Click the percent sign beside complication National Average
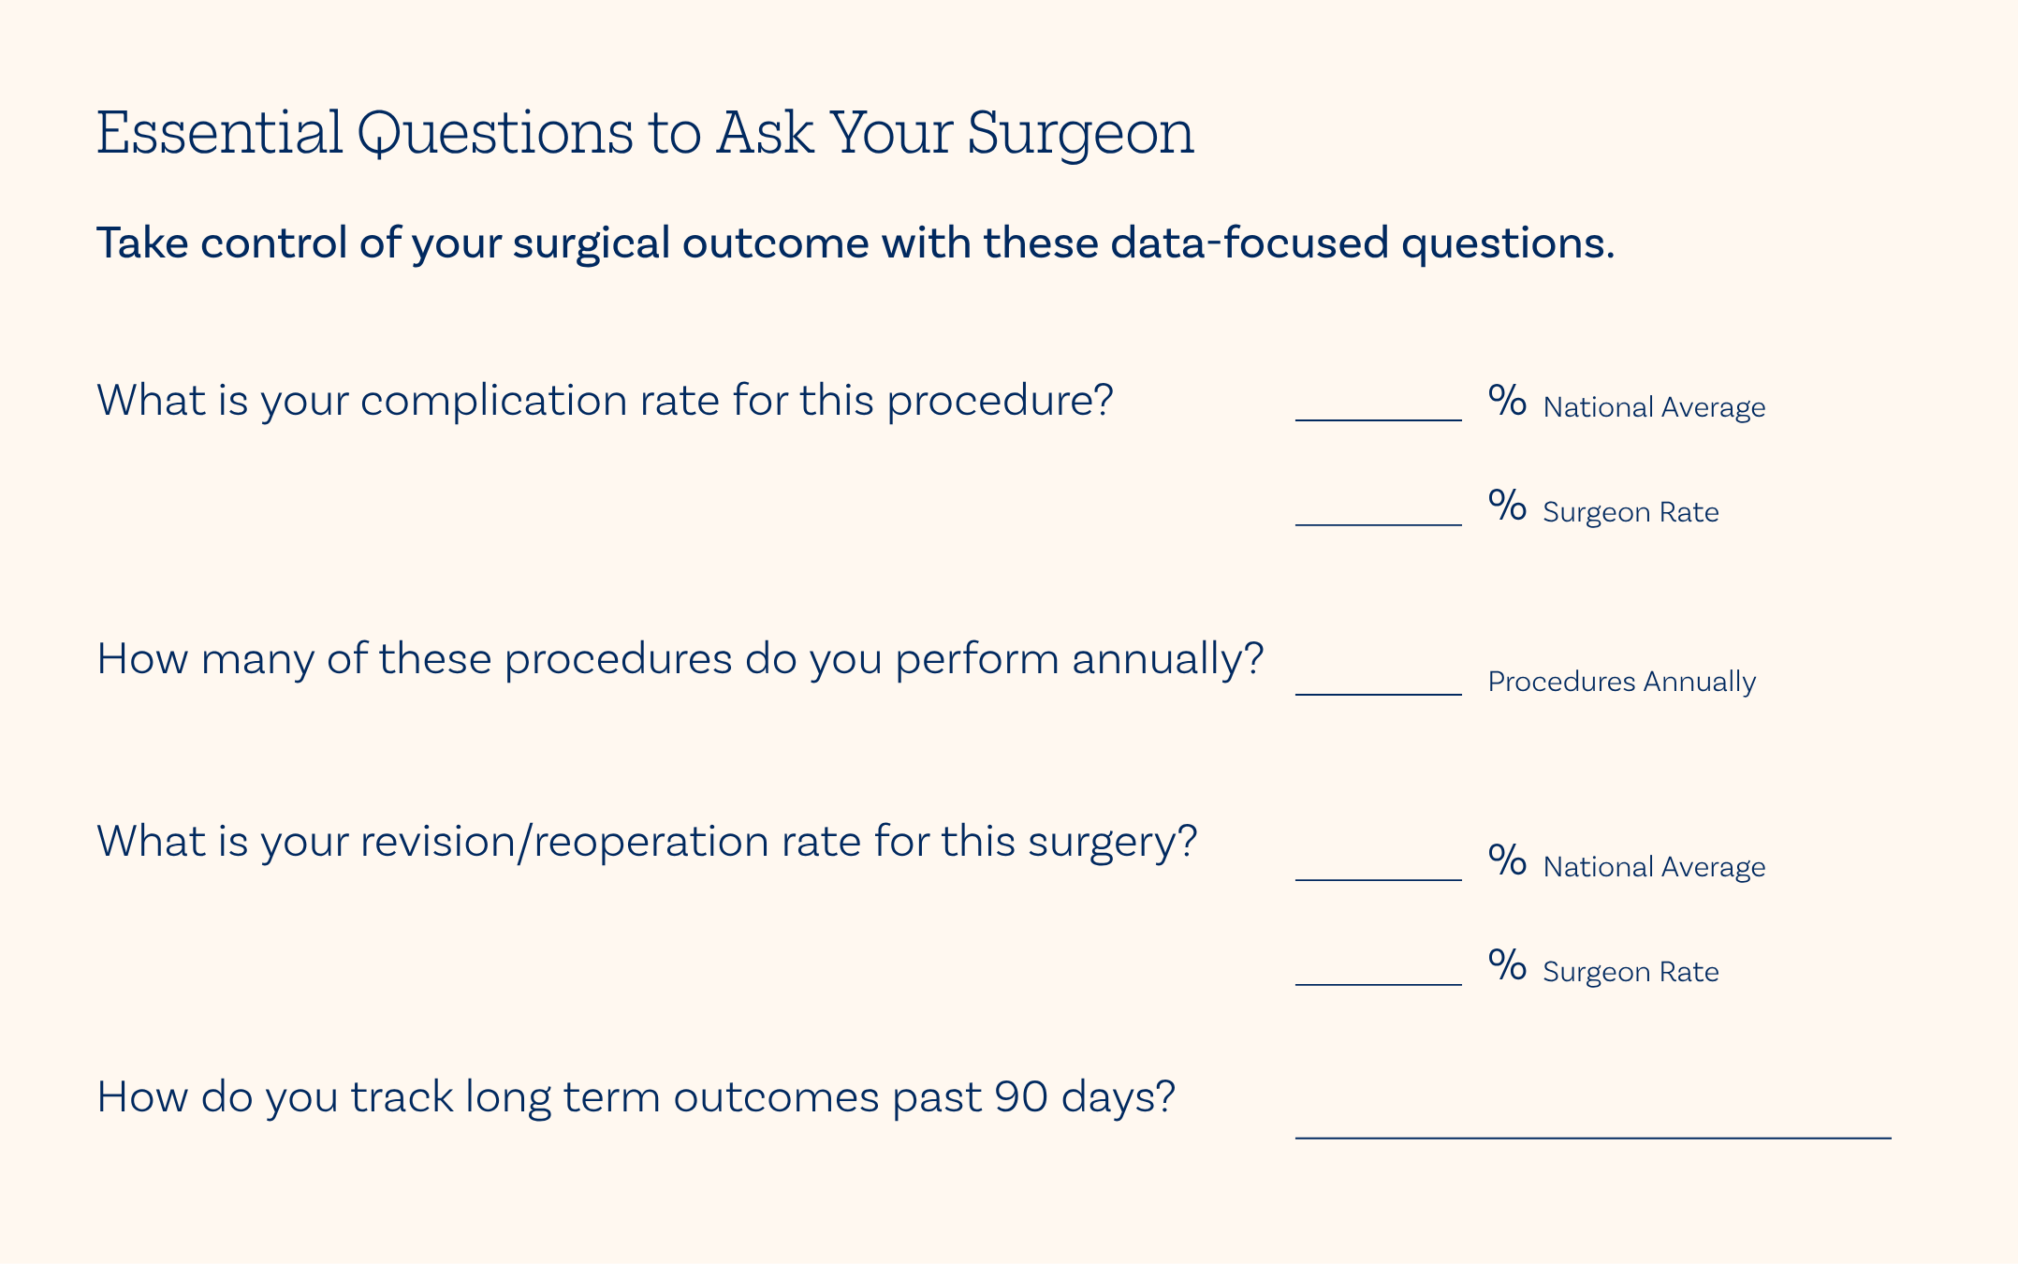Screen dimensions: 2018x1264 coord(1507,401)
